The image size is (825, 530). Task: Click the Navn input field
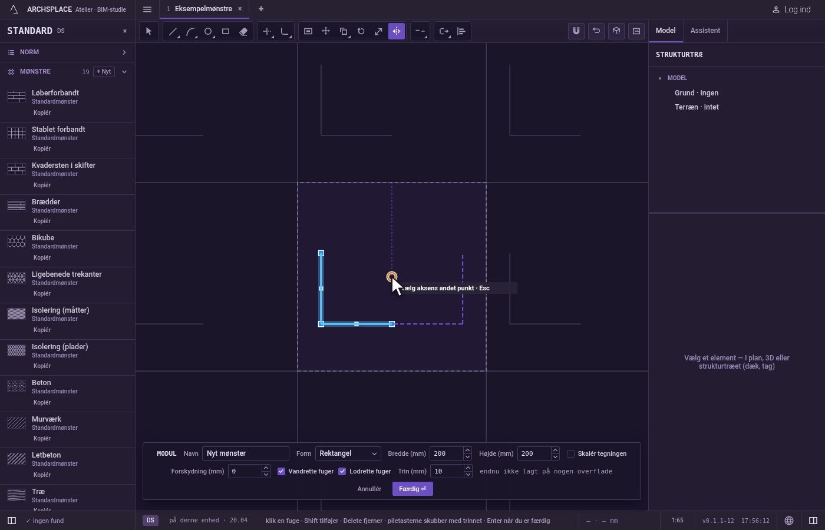click(x=246, y=453)
